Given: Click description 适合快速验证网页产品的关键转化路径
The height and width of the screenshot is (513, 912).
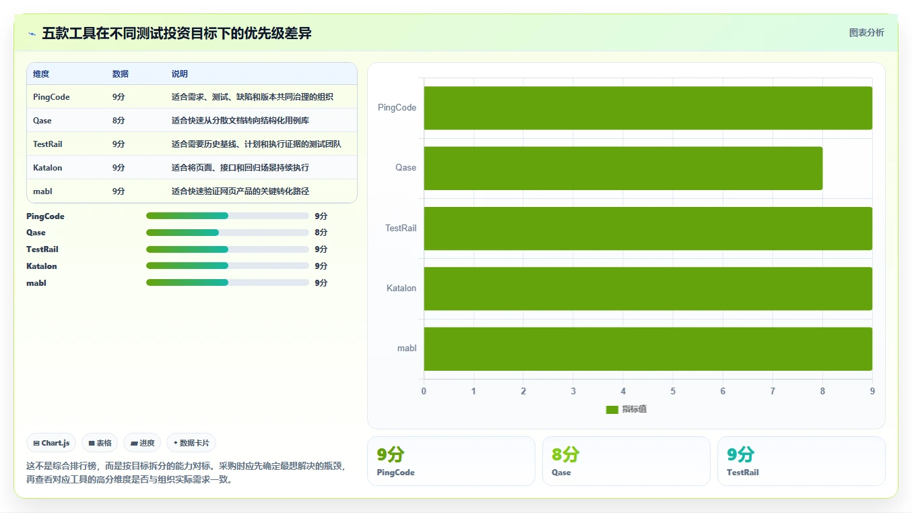Looking at the screenshot, I should pos(240,191).
